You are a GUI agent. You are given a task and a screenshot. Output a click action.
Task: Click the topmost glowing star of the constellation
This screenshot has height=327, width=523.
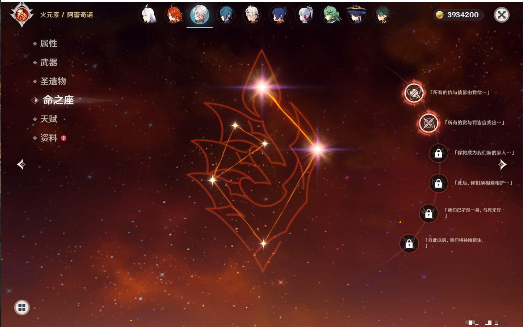coord(262,86)
